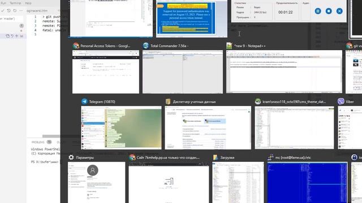362x203 pixels.
Task: Select PROBLEMS tab in VS Code panel
Action: tap(38, 142)
